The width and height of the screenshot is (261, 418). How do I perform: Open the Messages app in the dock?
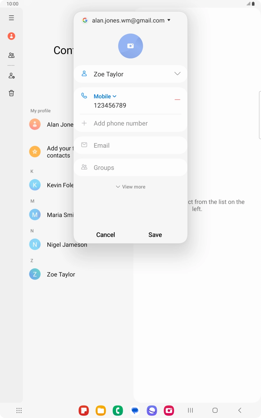[x=135, y=410]
